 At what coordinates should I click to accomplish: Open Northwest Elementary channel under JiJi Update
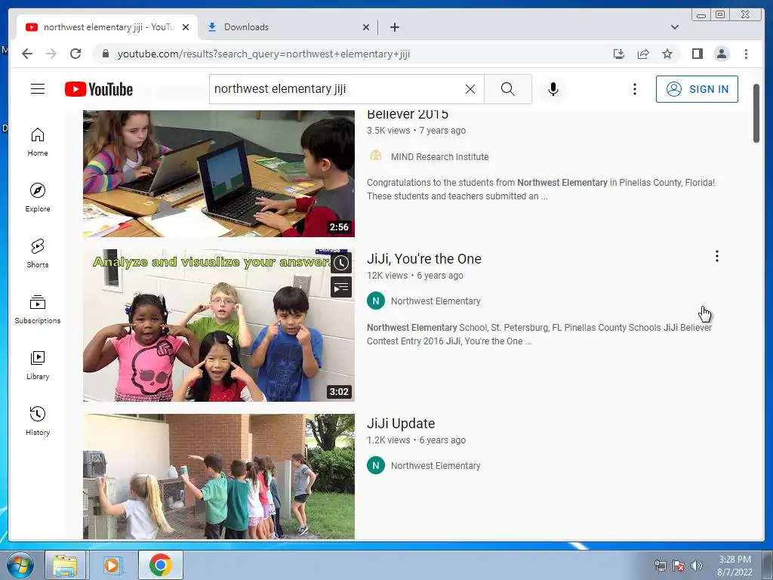click(436, 465)
